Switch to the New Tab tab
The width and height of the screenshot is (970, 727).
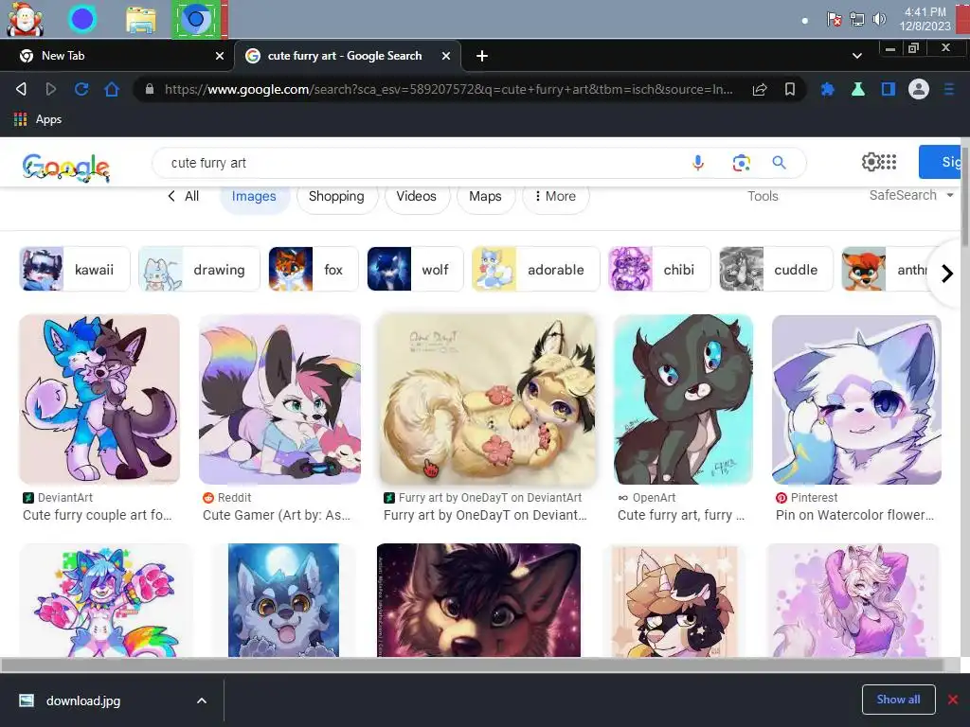[x=117, y=56]
